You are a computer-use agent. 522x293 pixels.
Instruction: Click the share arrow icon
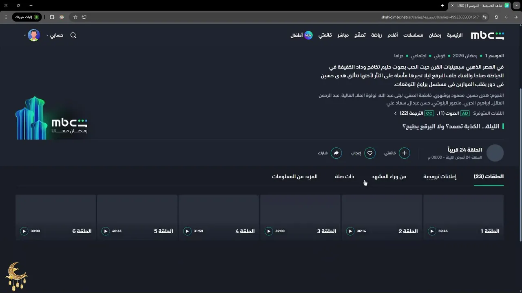(x=336, y=153)
